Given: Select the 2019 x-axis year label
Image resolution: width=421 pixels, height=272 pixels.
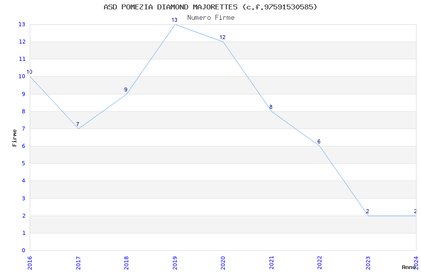Looking at the screenshot, I should (175, 263).
